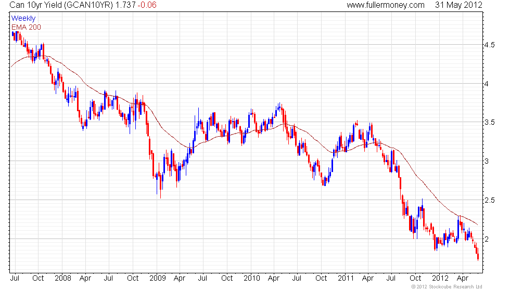Click the red change value -0.06
Viewport: 510px width, 291px height.
147,5
